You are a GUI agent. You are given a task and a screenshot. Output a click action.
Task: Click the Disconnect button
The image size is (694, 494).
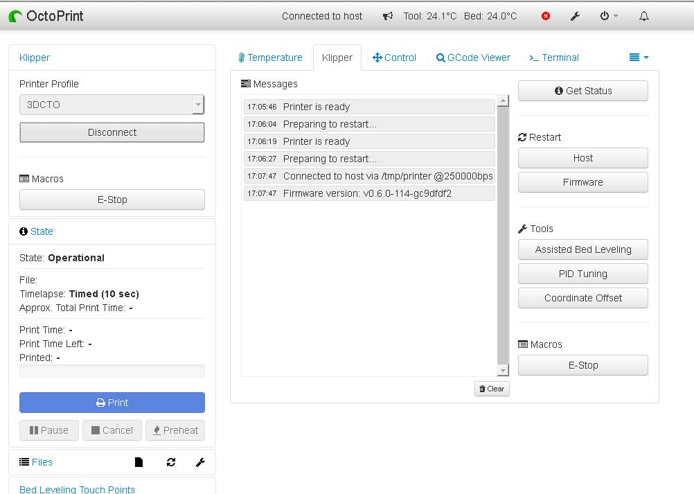[x=112, y=132]
